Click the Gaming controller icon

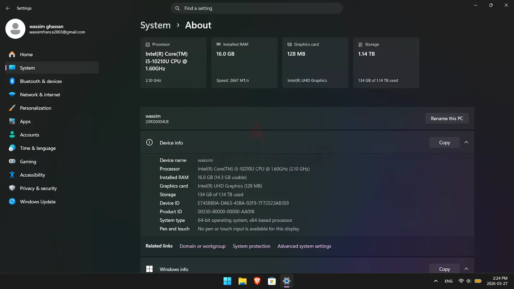(12, 161)
